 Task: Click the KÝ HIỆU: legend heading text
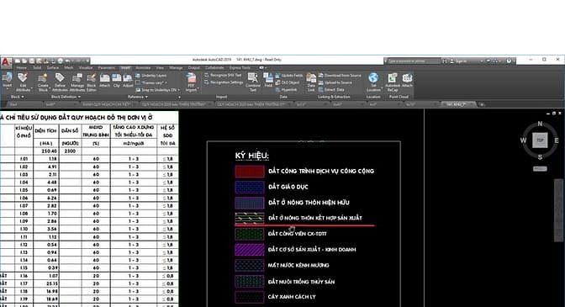252,156
